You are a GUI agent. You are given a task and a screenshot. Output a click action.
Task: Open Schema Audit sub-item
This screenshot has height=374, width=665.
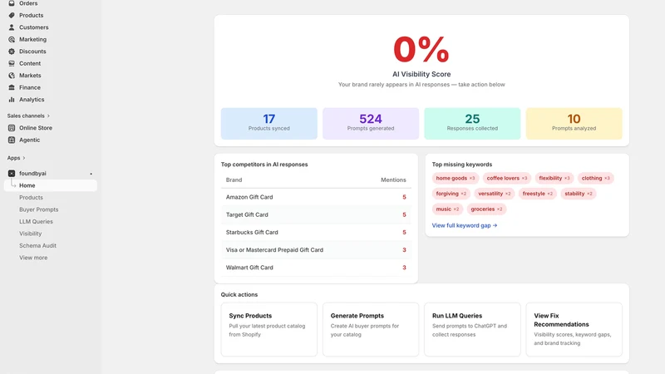point(37,245)
